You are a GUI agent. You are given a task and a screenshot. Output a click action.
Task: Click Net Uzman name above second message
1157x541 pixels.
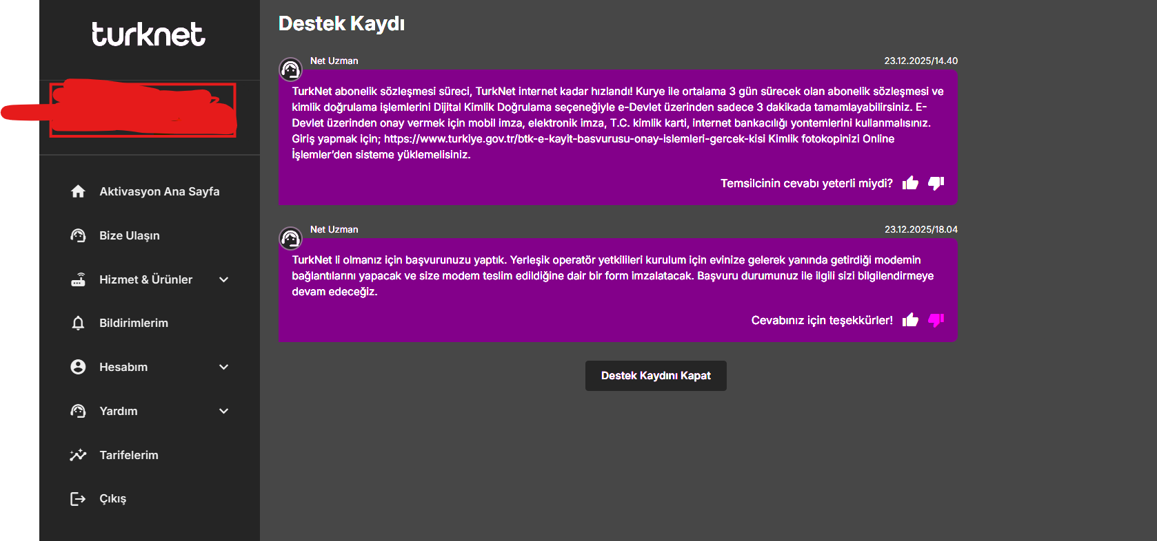click(x=334, y=229)
